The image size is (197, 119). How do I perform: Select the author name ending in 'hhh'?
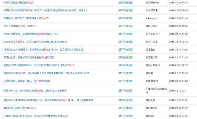click(152, 2)
